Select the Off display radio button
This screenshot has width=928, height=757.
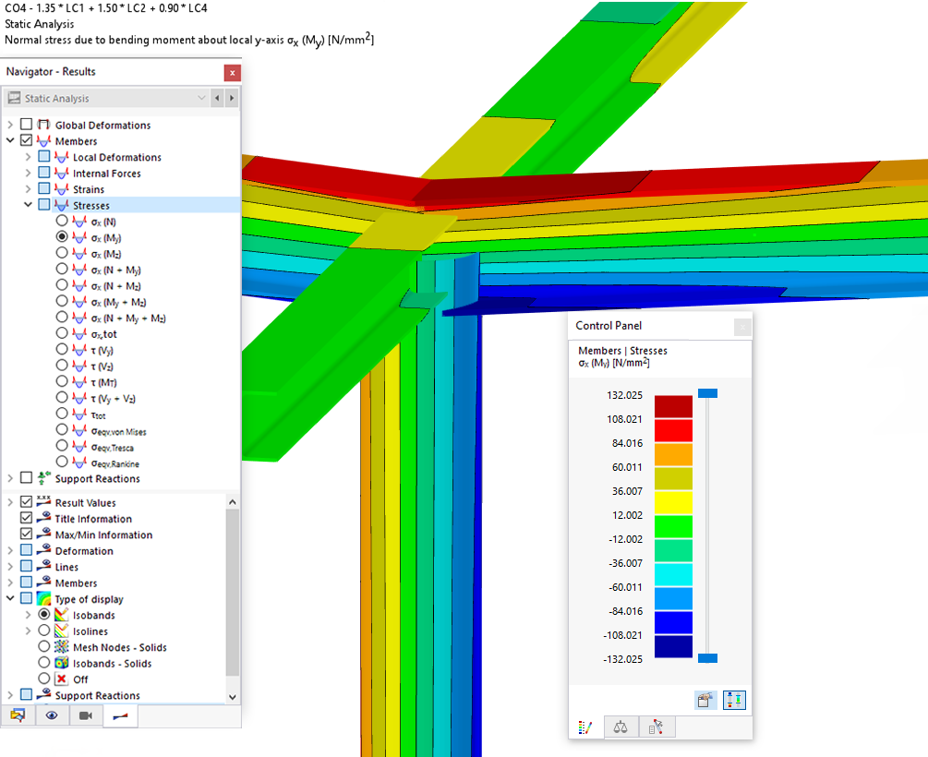click(x=43, y=679)
